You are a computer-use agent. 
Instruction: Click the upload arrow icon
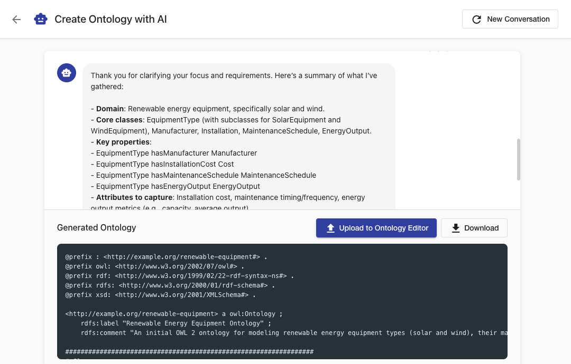pyautogui.click(x=330, y=228)
